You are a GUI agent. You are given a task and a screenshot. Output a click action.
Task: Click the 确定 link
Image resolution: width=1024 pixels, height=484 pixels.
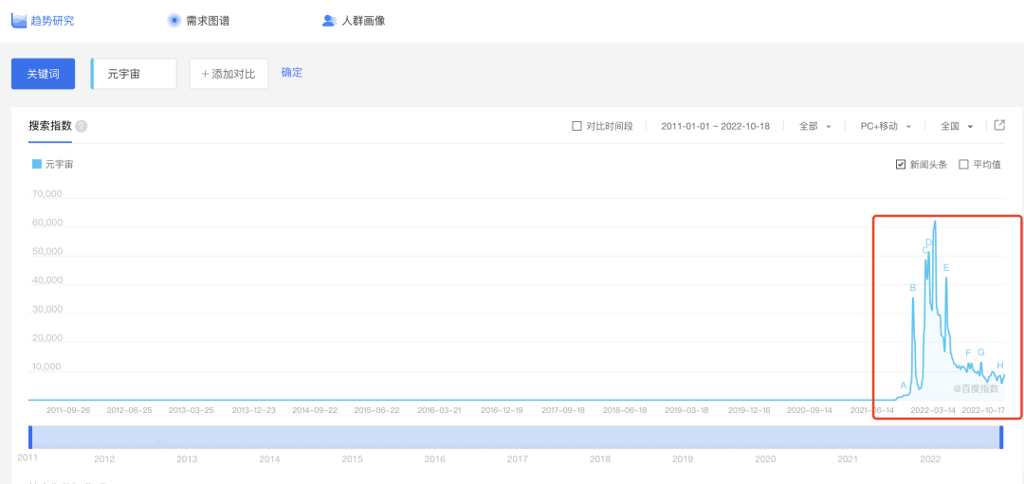pos(292,73)
